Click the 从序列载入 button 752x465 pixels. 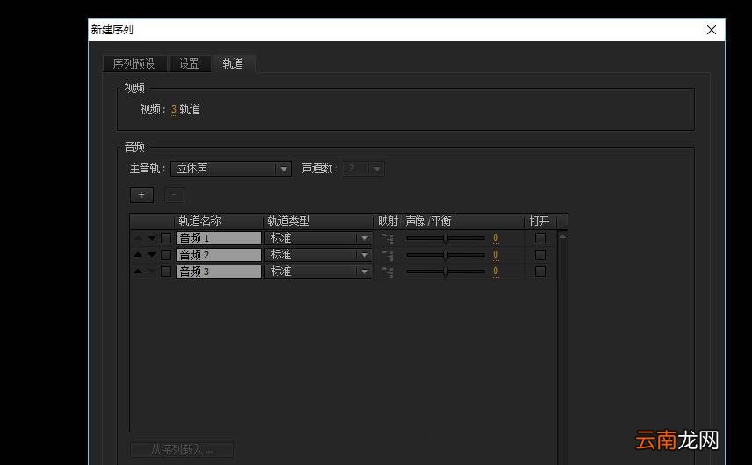[x=182, y=450]
